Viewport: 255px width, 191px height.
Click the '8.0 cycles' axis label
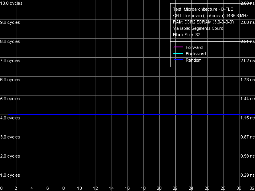pyautogui.click(x=10, y=41)
